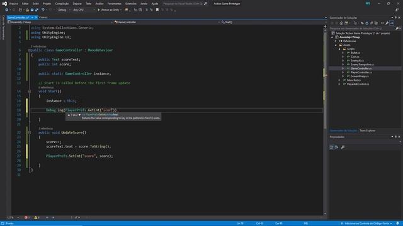Screen dimensions: 403x226
Task: Click the Visual Studio search box
Action: pos(184,4)
